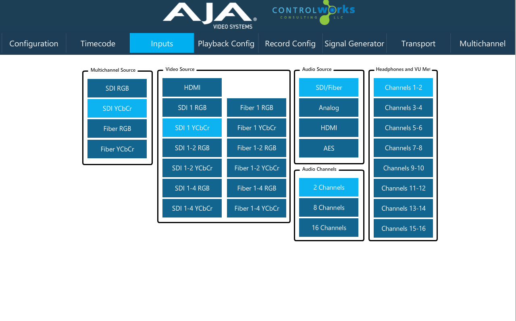The image size is (516, 321).
Task: Pick SDI 1-4 YCbCr video source
Action: pos(192,208)
